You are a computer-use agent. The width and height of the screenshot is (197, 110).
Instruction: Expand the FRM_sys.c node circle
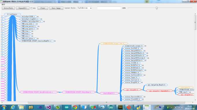(x=32, y=36)
